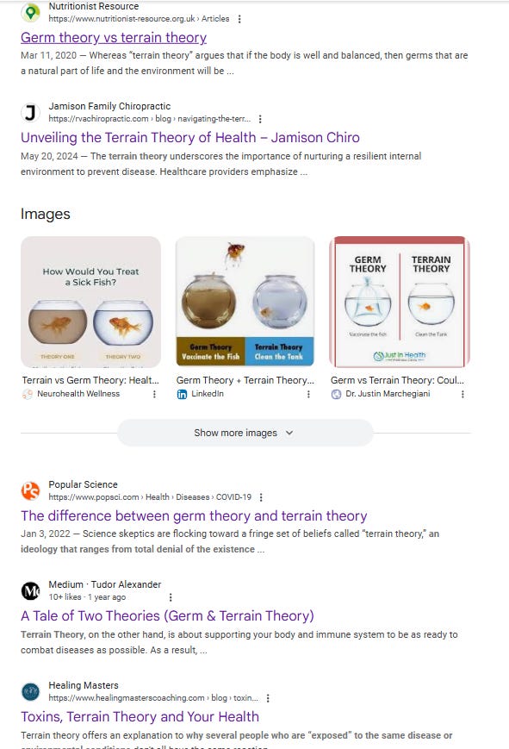This screenshot has height=749, width=509.
Task: Select 'Vaccinate the Fish / Clean the Tank' thumbnail
Action: [x=245, y=302]
